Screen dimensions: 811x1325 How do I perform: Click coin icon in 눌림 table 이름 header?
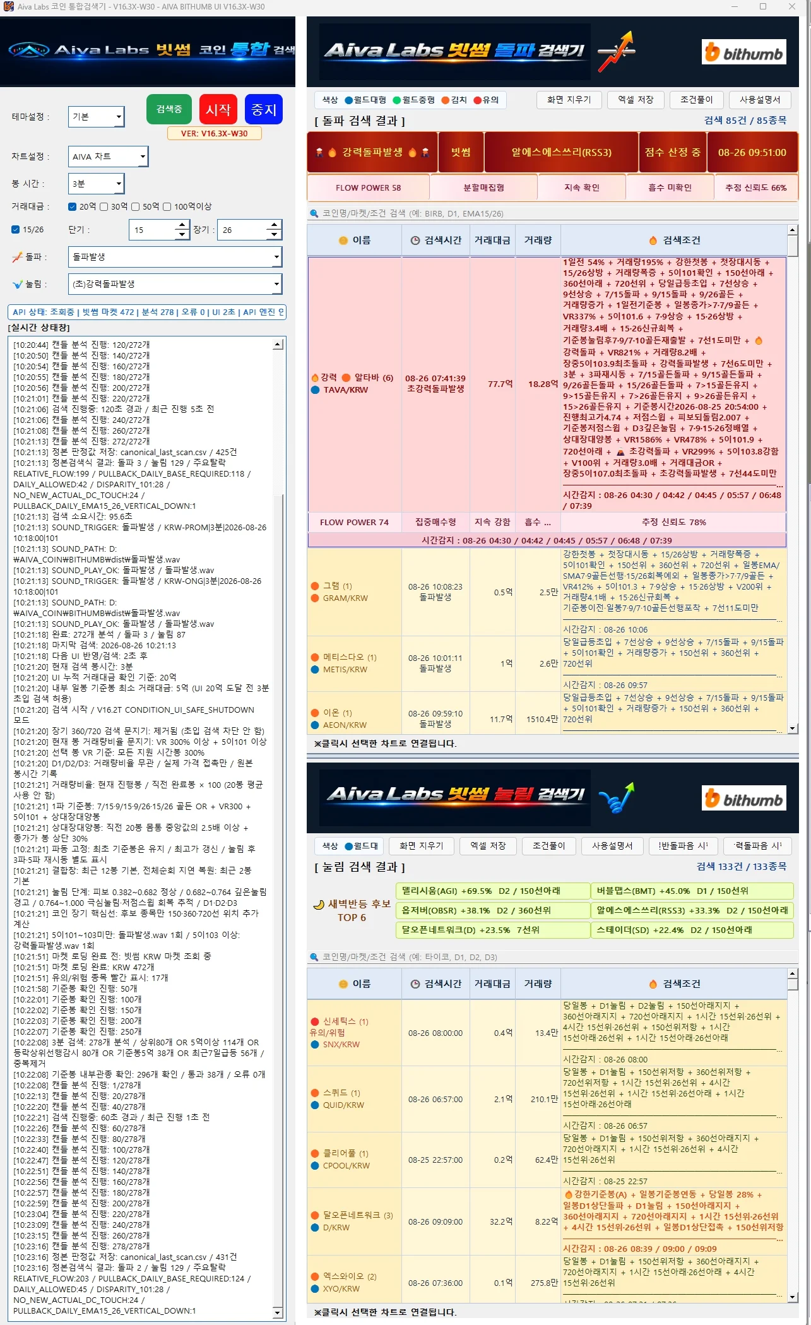point(343,984)
